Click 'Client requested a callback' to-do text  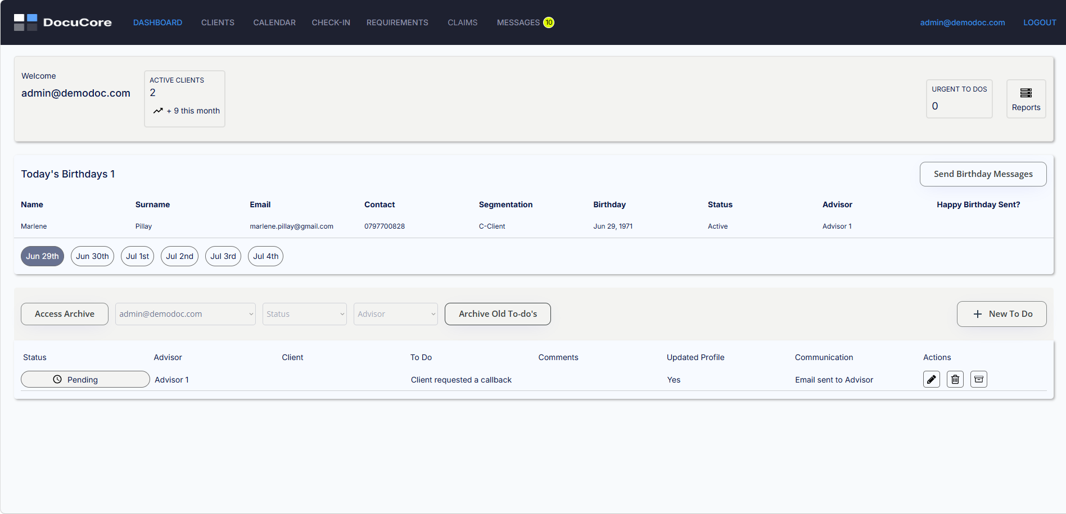(461, 380)
